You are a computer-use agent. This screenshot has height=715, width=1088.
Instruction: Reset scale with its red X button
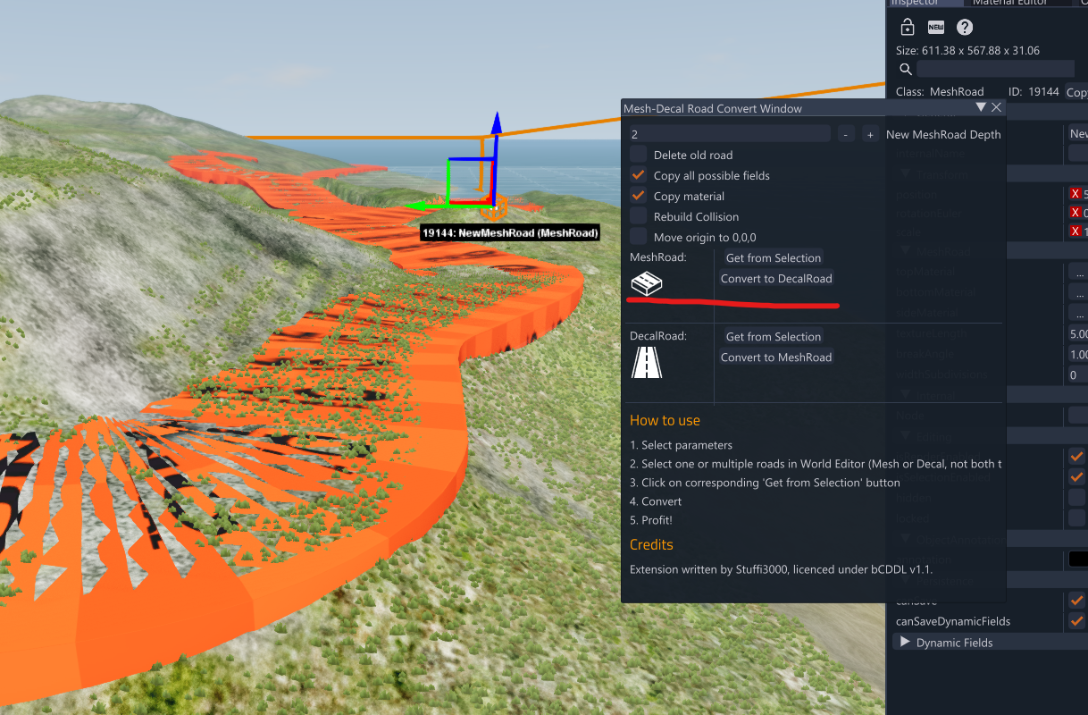pyautogui.click(x=1075, y=231)
